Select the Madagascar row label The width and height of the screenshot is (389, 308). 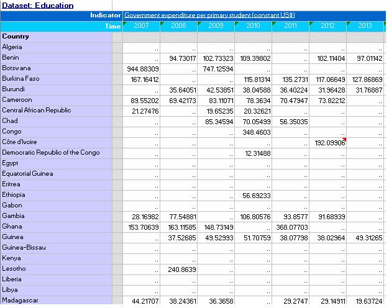[x=20, y=301]
